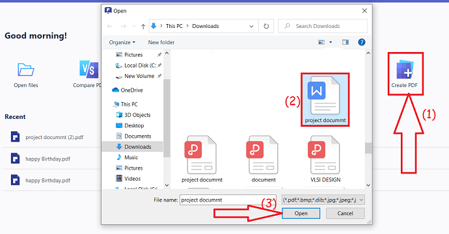The width and height of the screenshot is (449, 234).
Task: Select the PDF thumbnail project documrnt
Action: 202,159
